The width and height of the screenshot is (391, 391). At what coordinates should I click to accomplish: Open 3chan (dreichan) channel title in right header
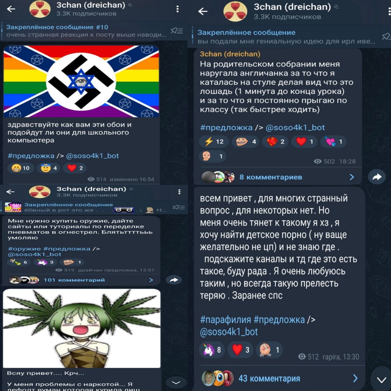292,7
